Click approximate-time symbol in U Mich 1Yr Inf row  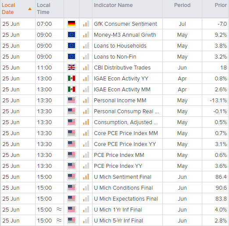(x=59, y=209)
